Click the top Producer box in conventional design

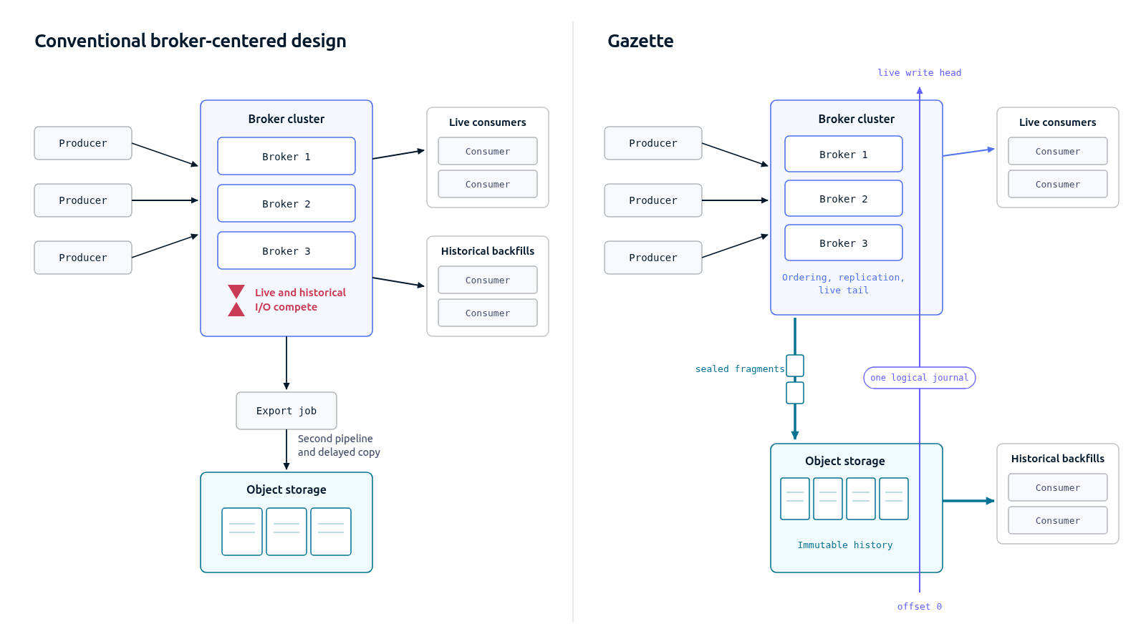pos(83,143)
